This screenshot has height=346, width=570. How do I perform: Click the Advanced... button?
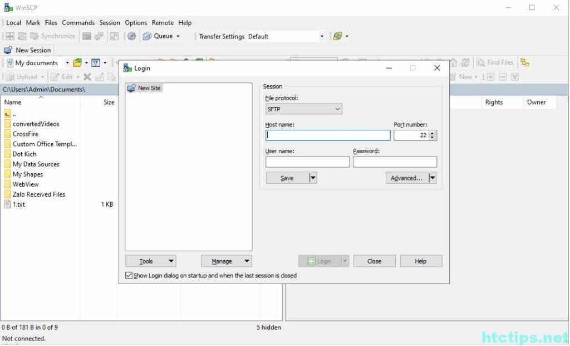407,178
